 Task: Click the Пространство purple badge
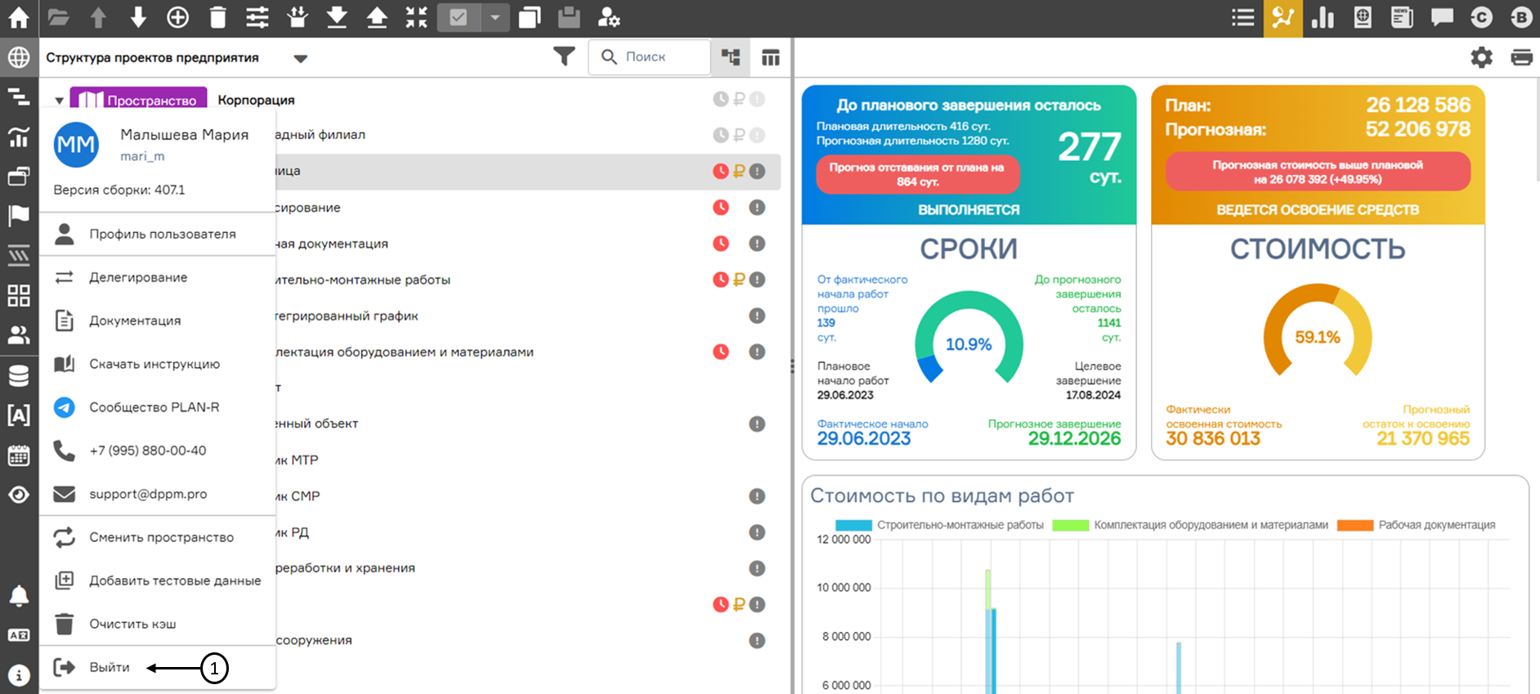(138, 100)
